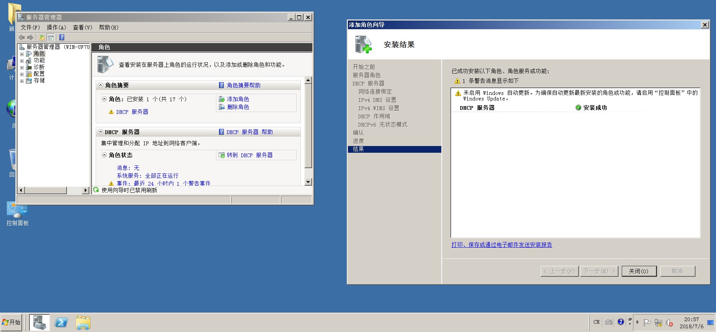
Task: Expand the 功能 tree node
Action: click(x=22, y=61)
